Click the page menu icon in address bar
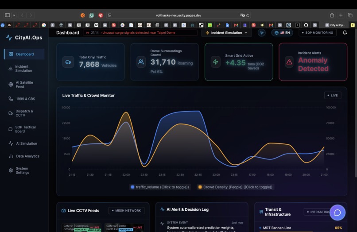 [x=109, y=15]
